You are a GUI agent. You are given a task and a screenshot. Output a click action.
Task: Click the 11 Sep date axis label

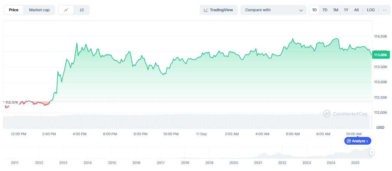click(201, 134)
